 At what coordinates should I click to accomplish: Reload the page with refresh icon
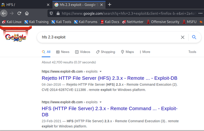pos(19,13)
